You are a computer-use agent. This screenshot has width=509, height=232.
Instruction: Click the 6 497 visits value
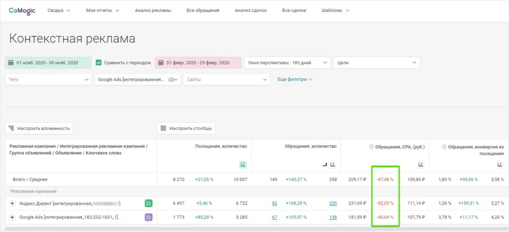click(179, 204)
